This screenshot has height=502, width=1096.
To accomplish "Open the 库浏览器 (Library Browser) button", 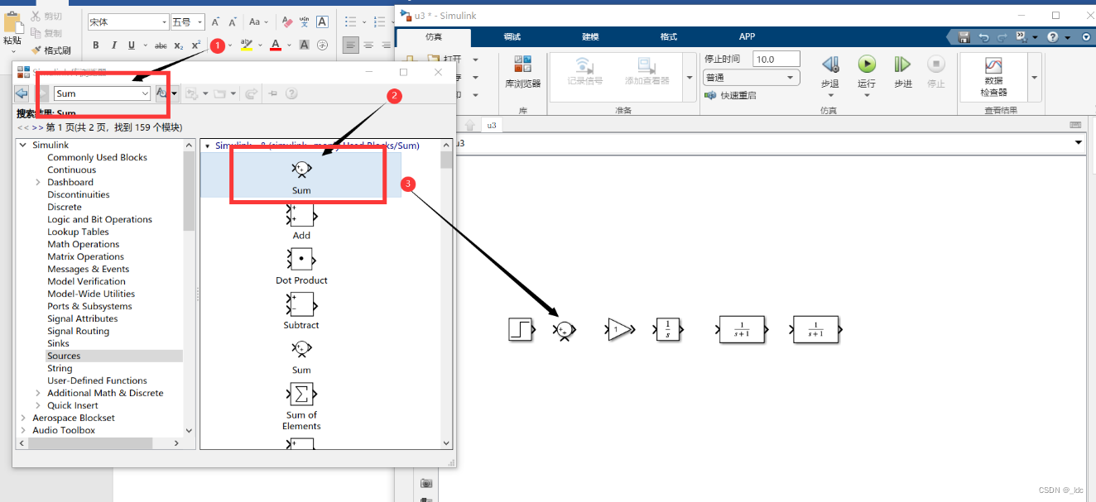I will click(x=522, y=72).
